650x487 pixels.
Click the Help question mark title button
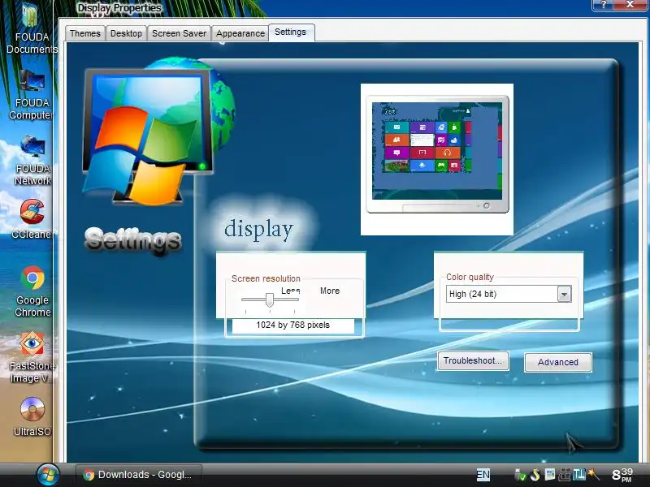click(x=603, y=5)
